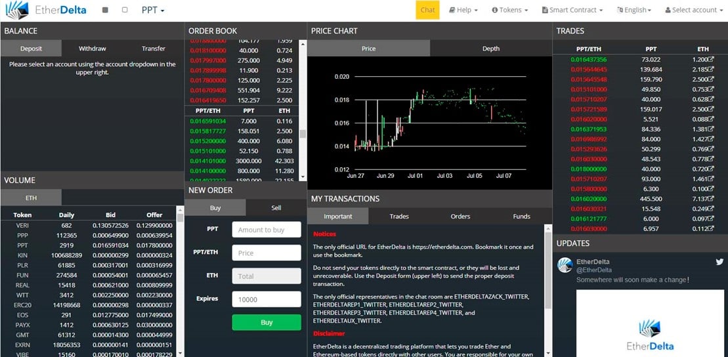Switch to the Transfer tab
The image size is (728, 357).
pyautogui.click(x=154, y=49)
